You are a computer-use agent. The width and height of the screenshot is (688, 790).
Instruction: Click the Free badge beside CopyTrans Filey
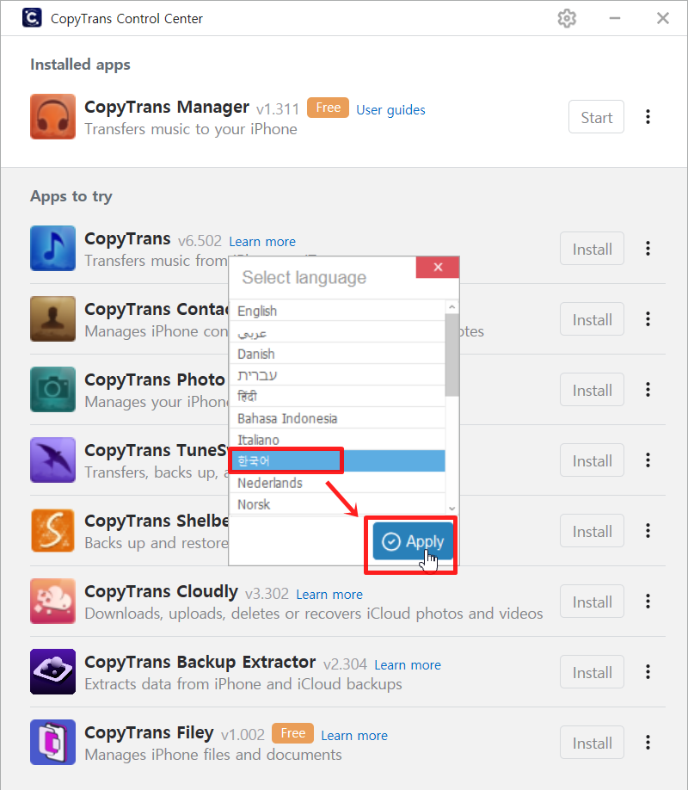click(x=292, y=733)
